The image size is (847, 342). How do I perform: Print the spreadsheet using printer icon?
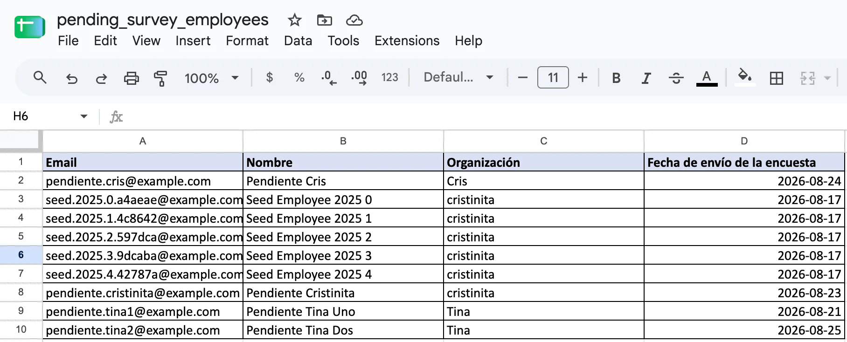pyautogui.click(x=131, y=78)
